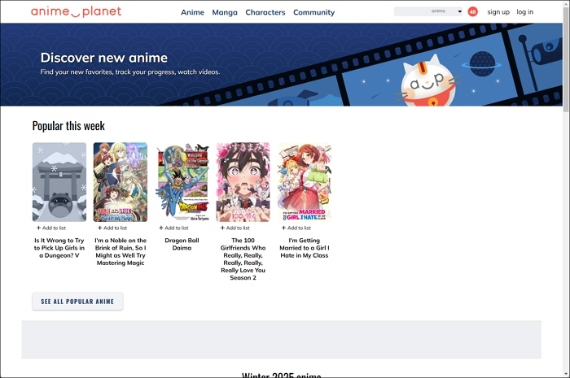570x378 pixels.
Task: Click the cat mascot in the banner
Action: [427, 82]
